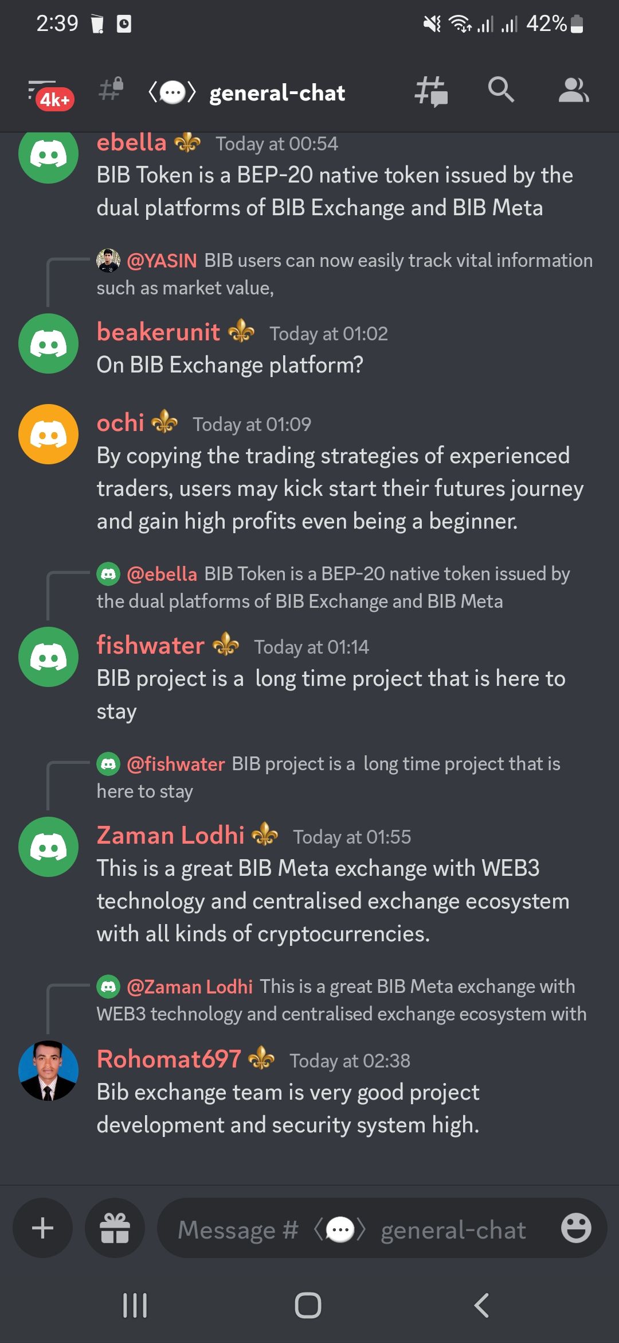Image resolution: width=619 pixels, height=1343 pixels.
Task: Tap the @Zaman Lodhi reply preview
Action: pos(342,1000)
